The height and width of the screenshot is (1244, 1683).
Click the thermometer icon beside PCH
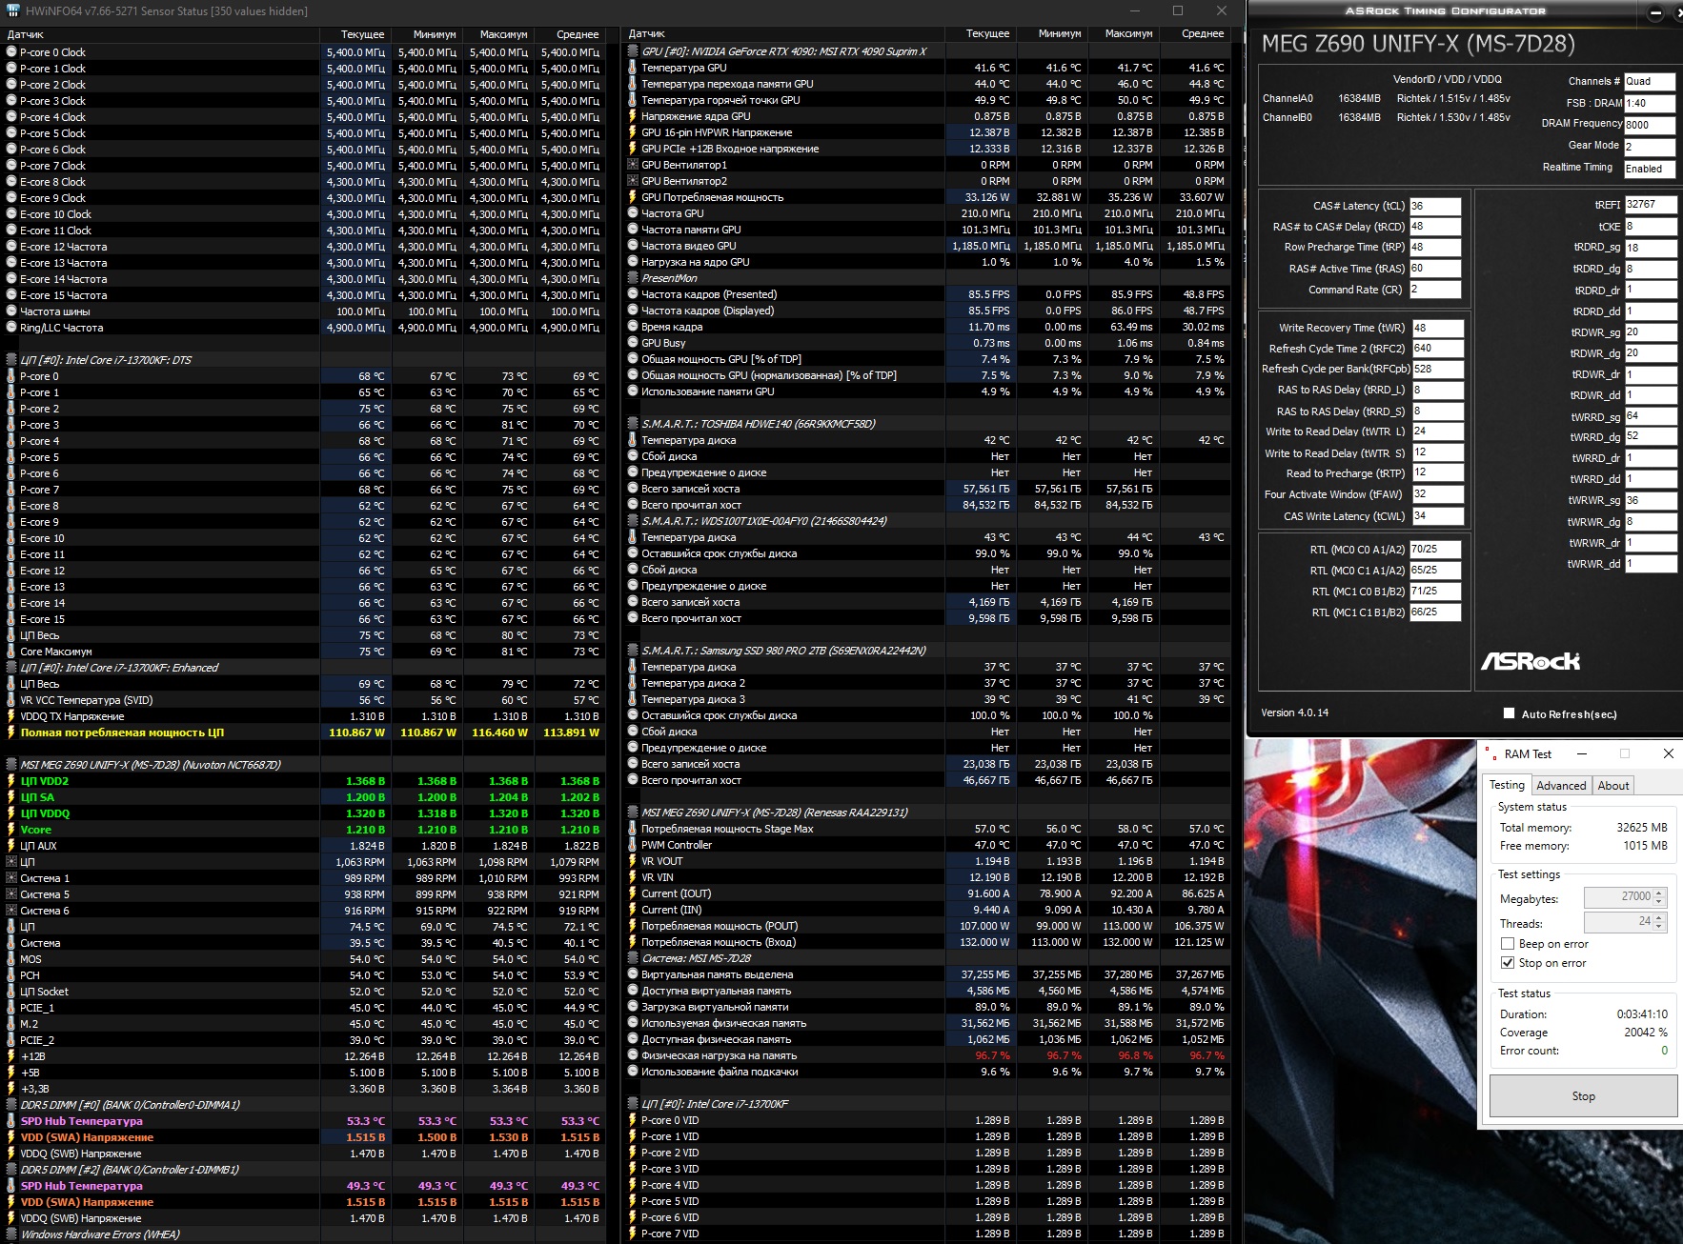click(11, 975)
